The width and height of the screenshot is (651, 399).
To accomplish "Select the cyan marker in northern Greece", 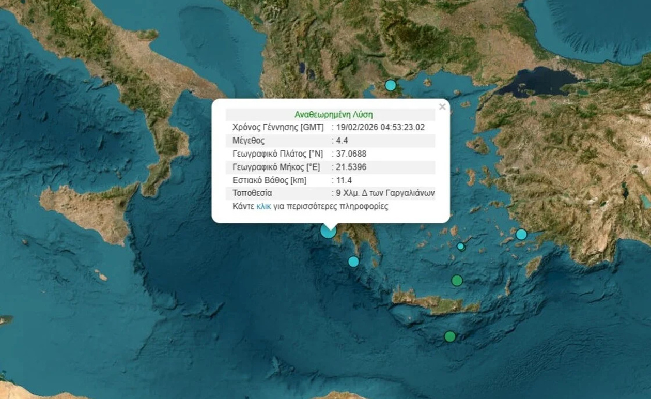I will point(391,85).
